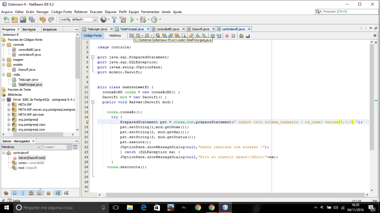The image size is (380, 213).
Task: Click the Debug Project icon
Action: [143, 20]
